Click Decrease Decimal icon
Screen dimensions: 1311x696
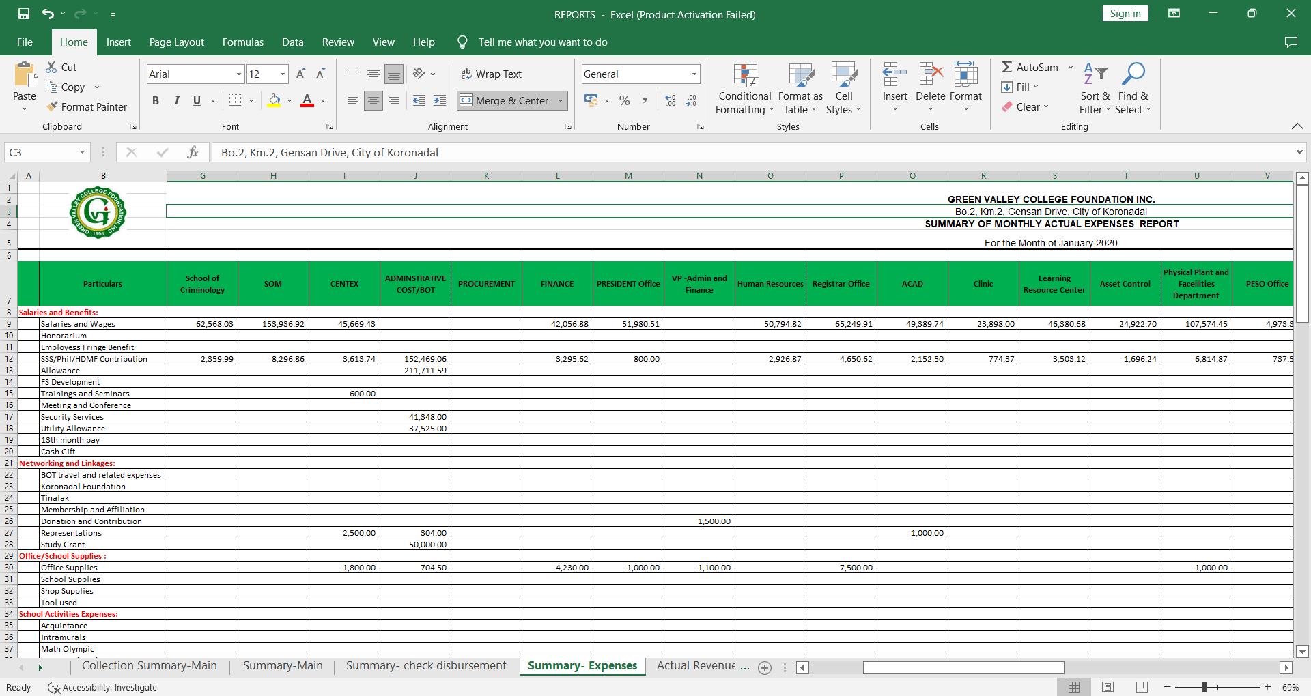pyautogui.click(x=691, y=100)
